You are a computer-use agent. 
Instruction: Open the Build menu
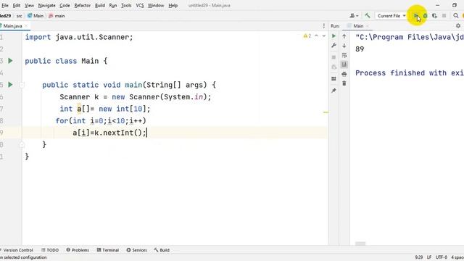pyautogui.click(x=100, y=5)
